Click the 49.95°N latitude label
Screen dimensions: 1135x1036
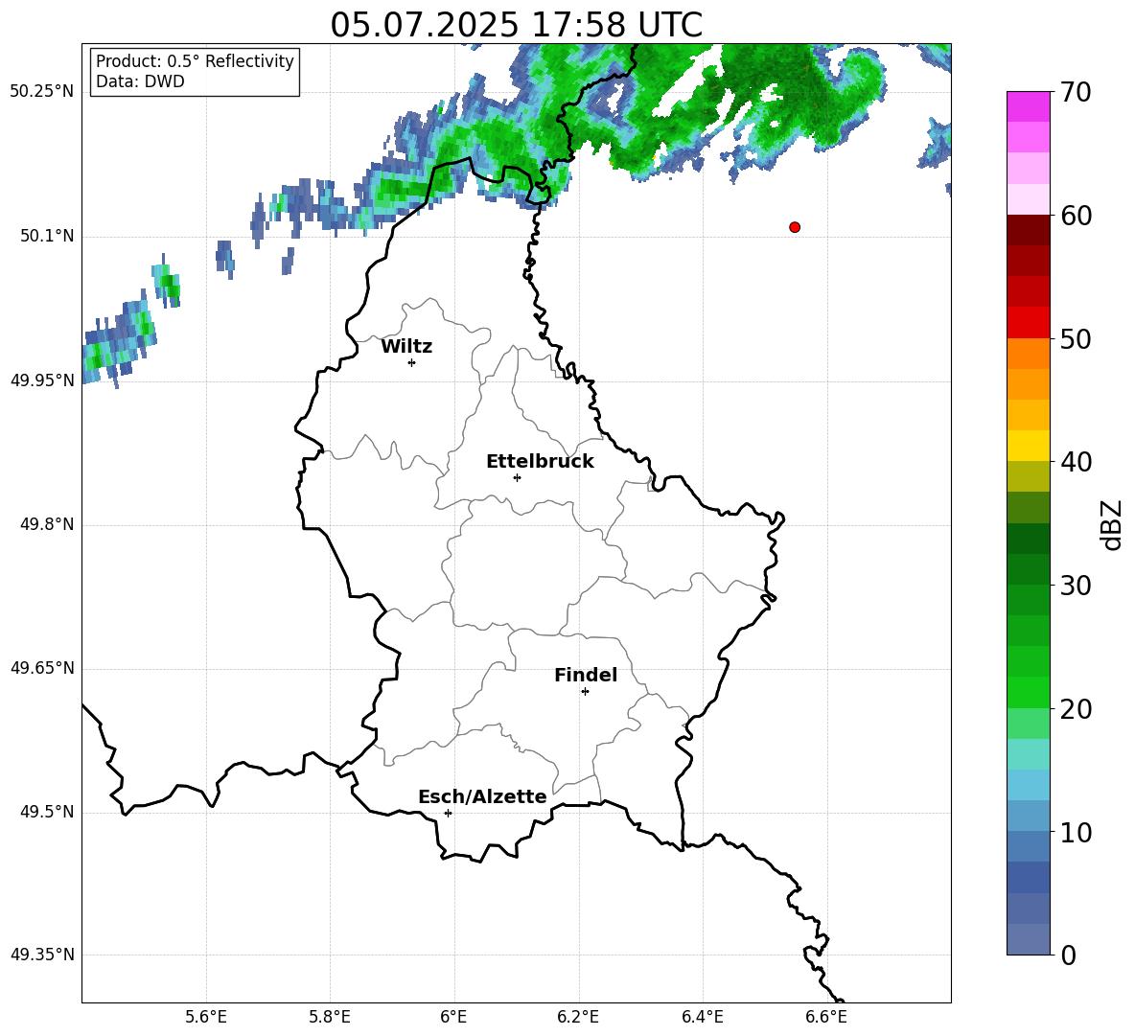[x=42, y=380]
